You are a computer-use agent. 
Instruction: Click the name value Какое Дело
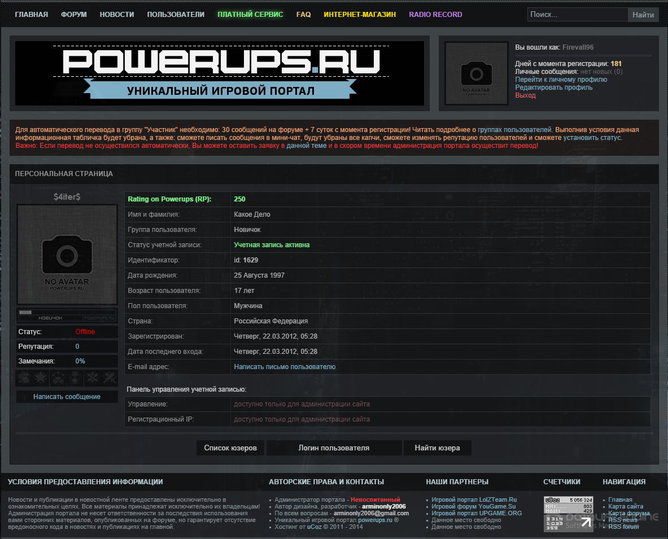pos(252,214)
